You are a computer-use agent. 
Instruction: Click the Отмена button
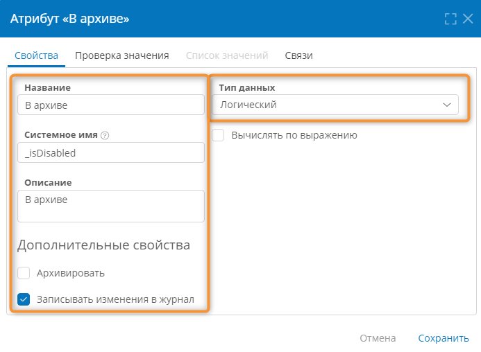[x=378, y=338]
